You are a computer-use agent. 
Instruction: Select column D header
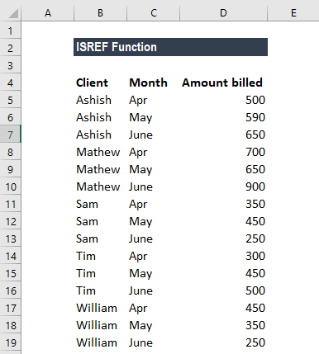click(x=223, y=12)
